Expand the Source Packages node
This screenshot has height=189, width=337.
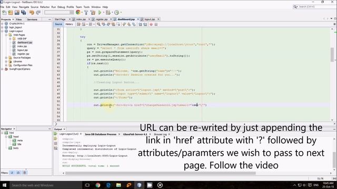(6, 58)
